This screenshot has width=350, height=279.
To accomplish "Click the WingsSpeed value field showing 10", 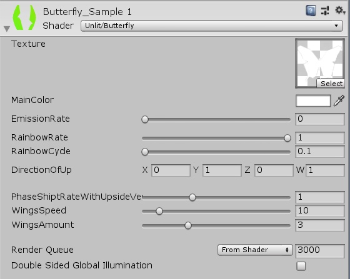I will point(319,211).
